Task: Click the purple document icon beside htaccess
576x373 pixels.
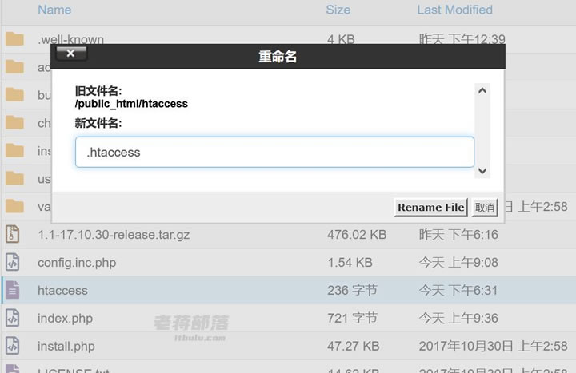Action: pyautogui.click(x=12, y=290)
